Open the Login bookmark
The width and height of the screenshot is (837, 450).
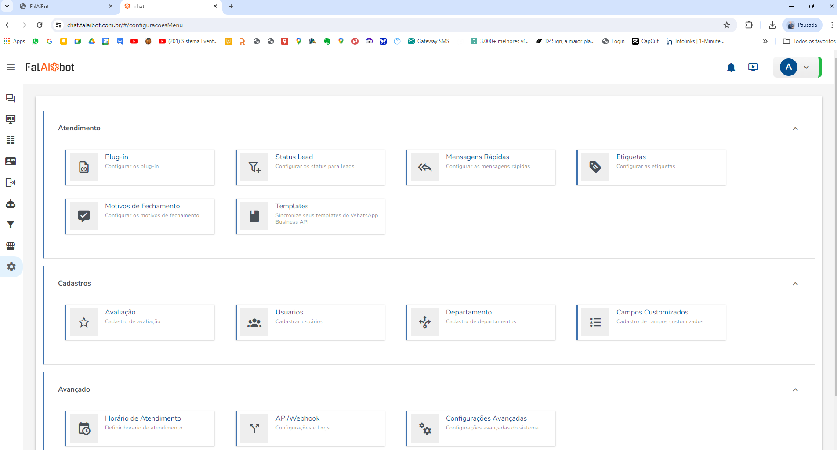tap(613, 41)
